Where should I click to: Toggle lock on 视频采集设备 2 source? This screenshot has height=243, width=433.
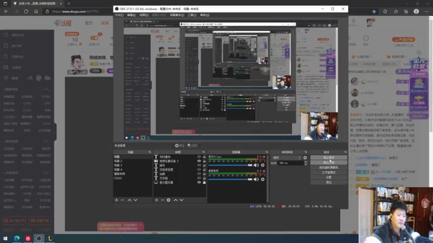point(205,161)
